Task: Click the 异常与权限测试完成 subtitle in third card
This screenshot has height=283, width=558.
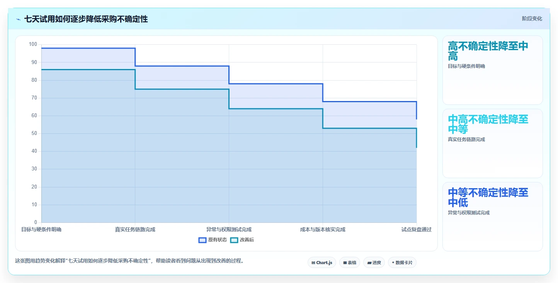Action: point(469,213)
